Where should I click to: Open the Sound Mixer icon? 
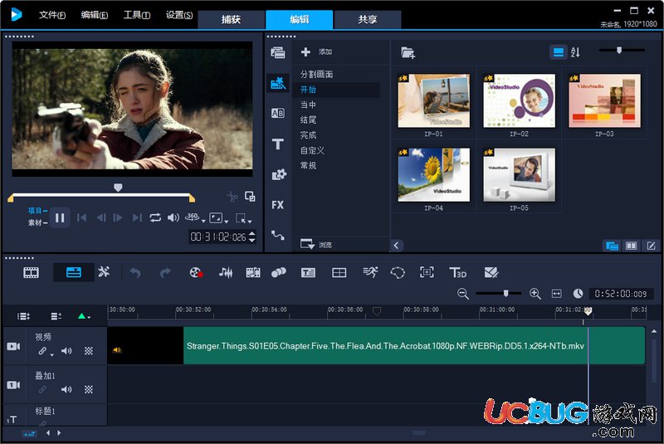(226, 272)
